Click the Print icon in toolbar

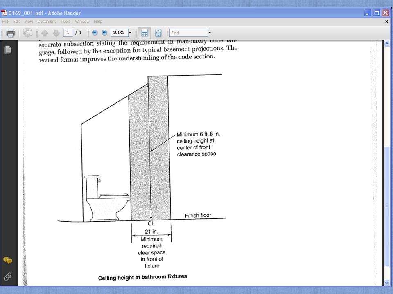[10, 33]
